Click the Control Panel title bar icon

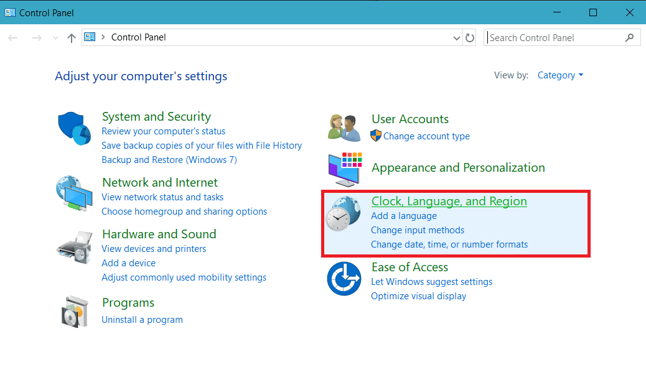[x=10, y=12]
